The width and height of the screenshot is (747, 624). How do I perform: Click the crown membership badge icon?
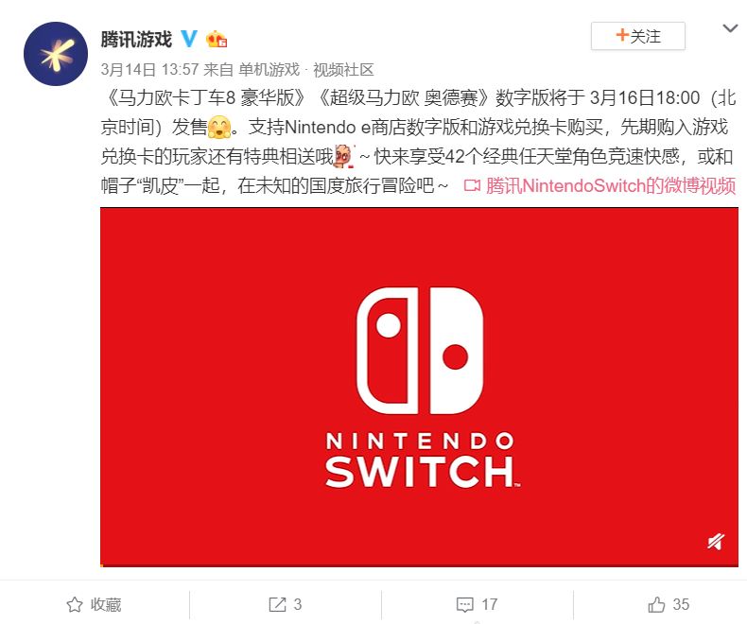tap(217, 39)
